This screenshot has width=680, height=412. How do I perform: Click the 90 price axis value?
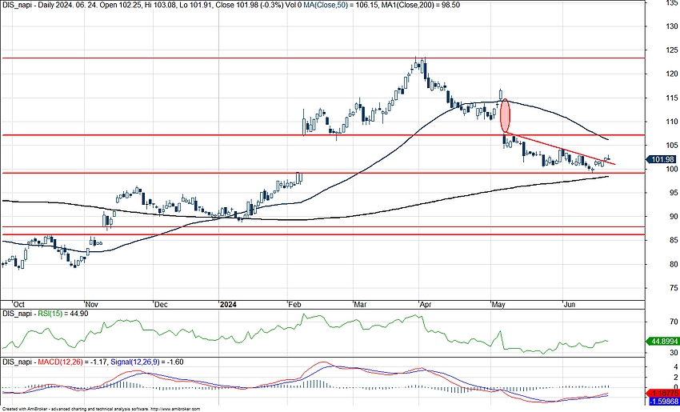coord(674,217)
